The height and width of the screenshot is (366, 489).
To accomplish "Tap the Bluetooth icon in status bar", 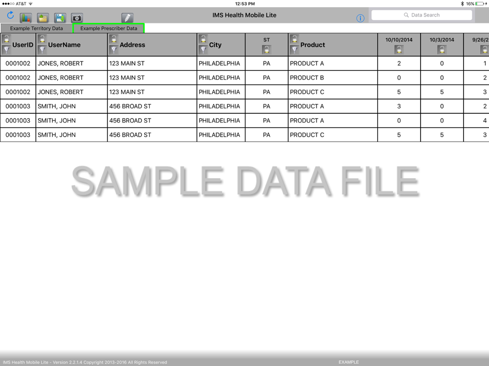I will (462, 4).
